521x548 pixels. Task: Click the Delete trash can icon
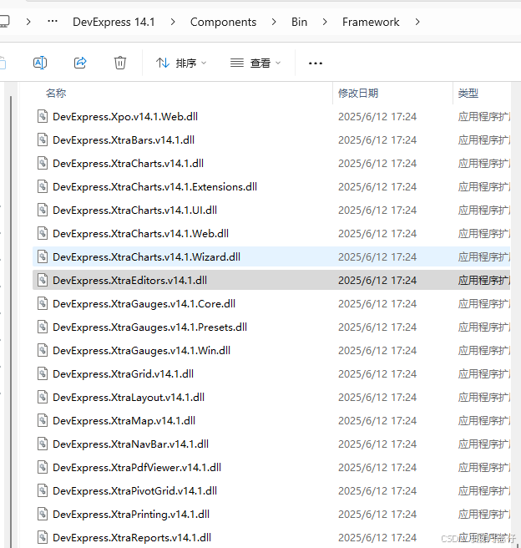119,63
